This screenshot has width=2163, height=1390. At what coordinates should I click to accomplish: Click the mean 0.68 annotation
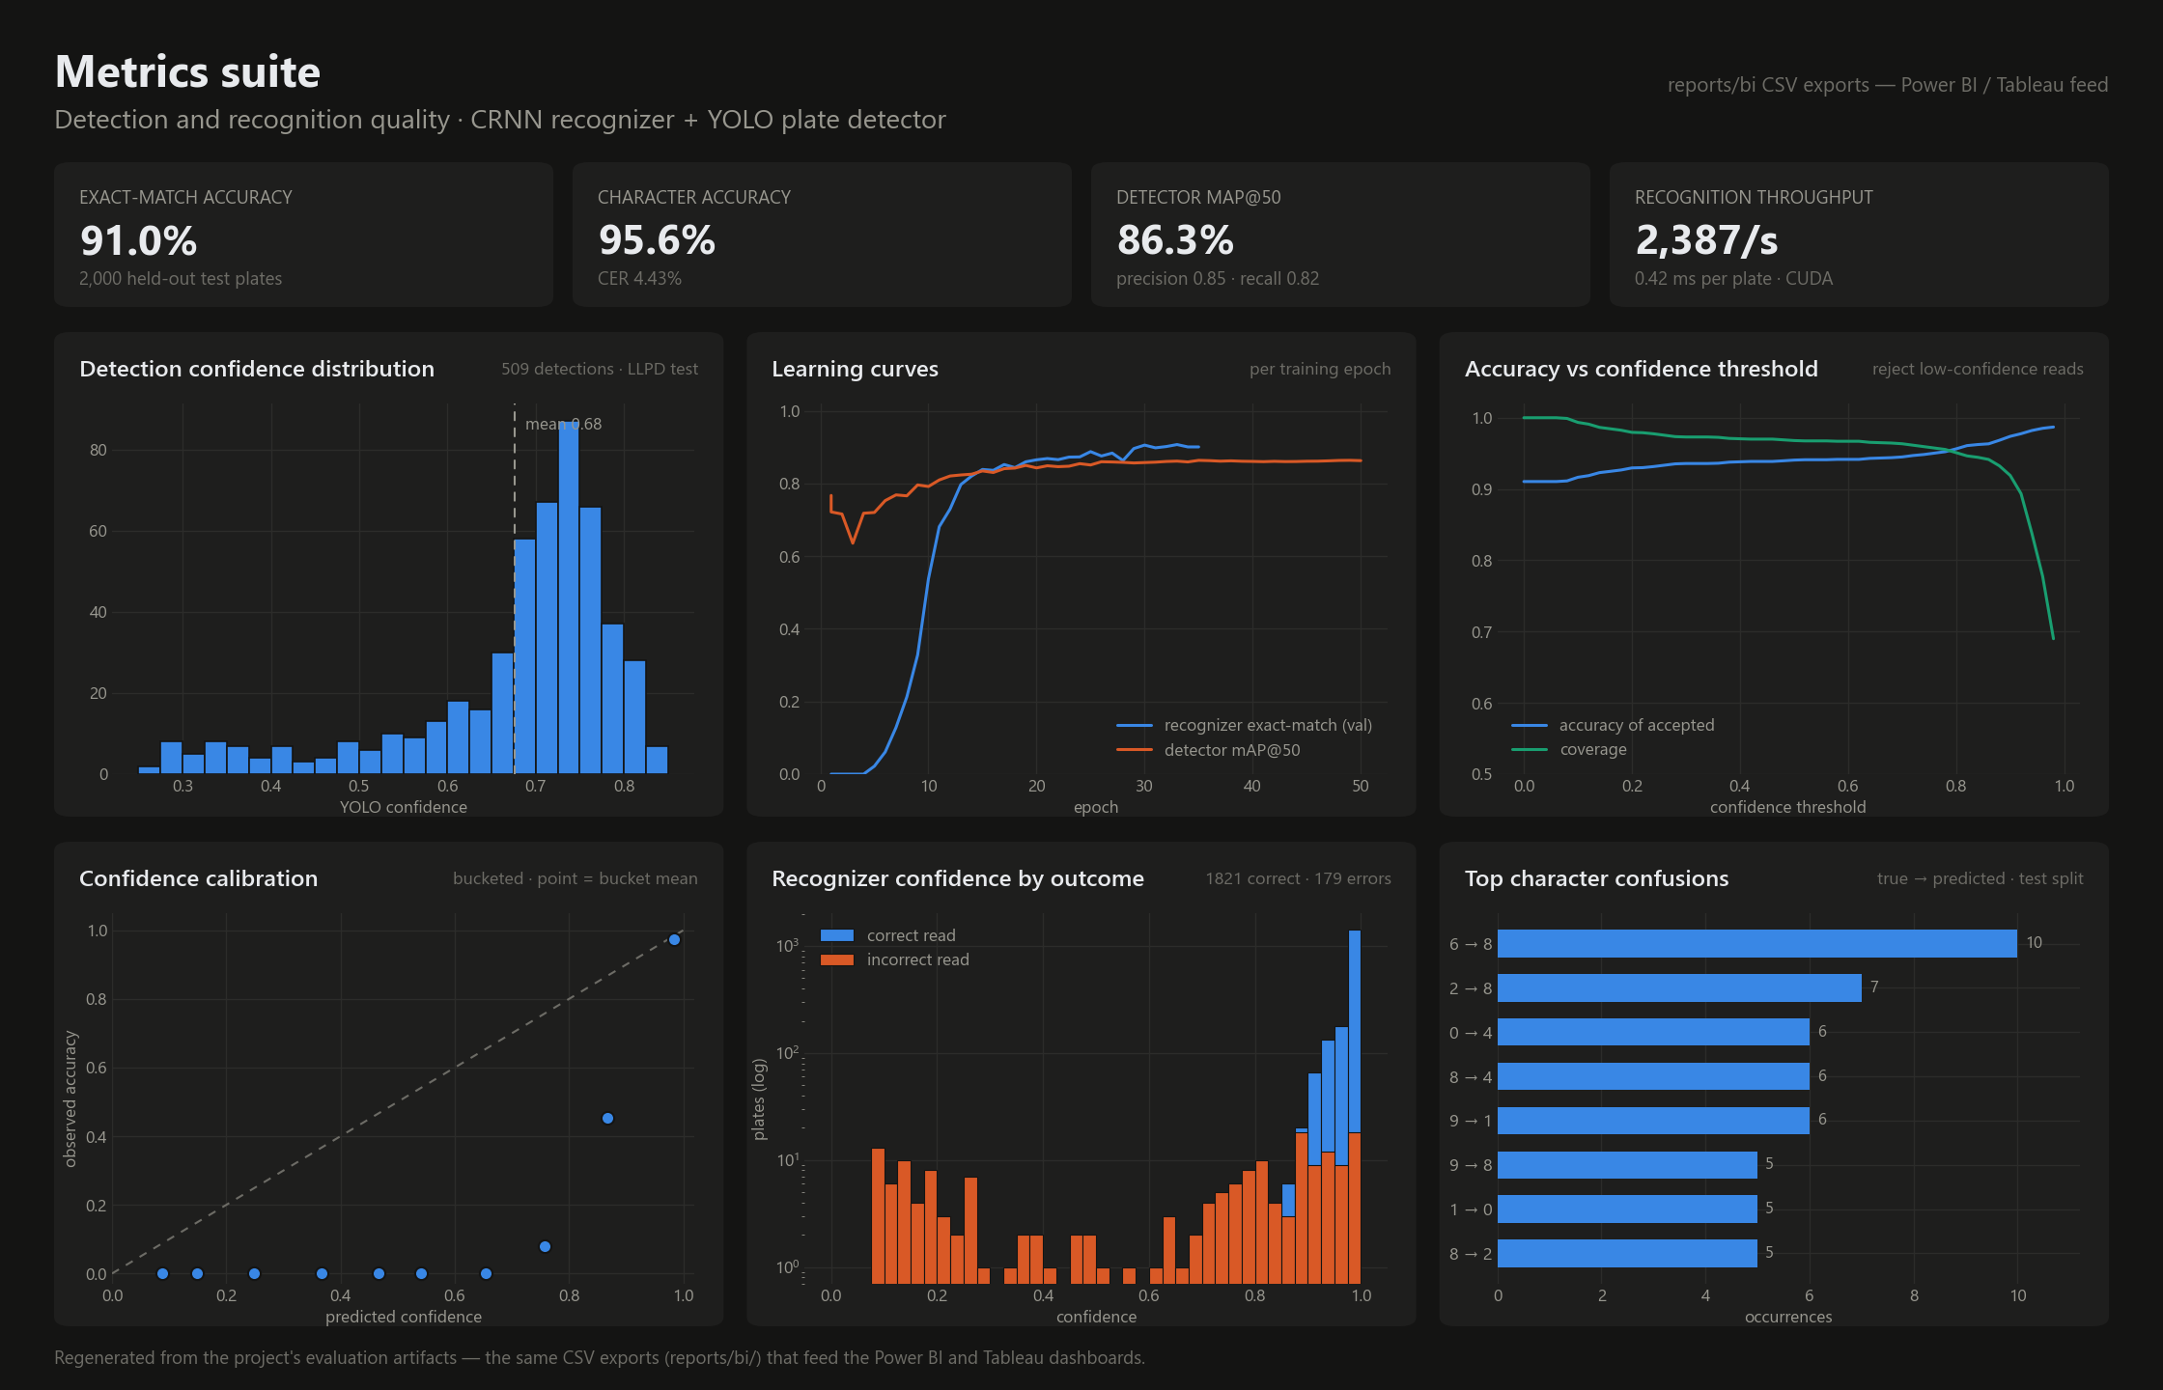[563, 424]
